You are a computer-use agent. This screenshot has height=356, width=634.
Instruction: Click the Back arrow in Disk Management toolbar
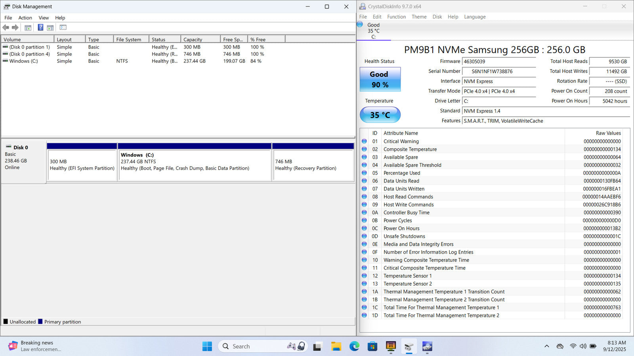6,28
